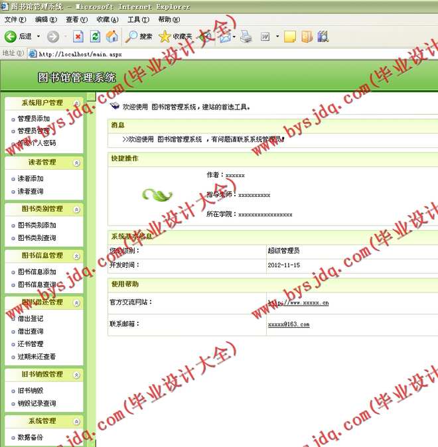
Task: Collapse the 图书类别管理 section chevron
Action: tap(77, 209)
